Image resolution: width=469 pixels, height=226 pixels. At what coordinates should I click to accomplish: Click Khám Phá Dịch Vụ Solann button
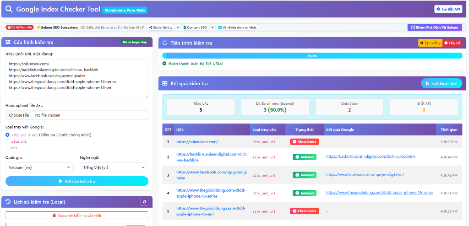(x=435, y=27)
